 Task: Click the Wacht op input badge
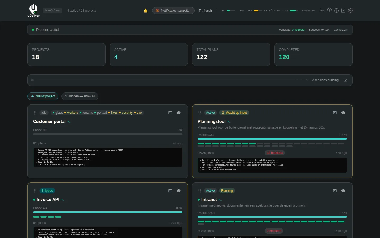point(234,113)
